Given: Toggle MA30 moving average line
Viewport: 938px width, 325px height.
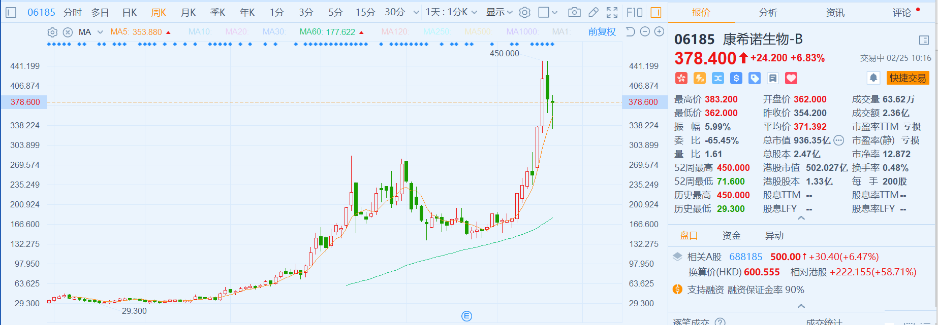Looking at the screenshot, I should coord(274,32).
